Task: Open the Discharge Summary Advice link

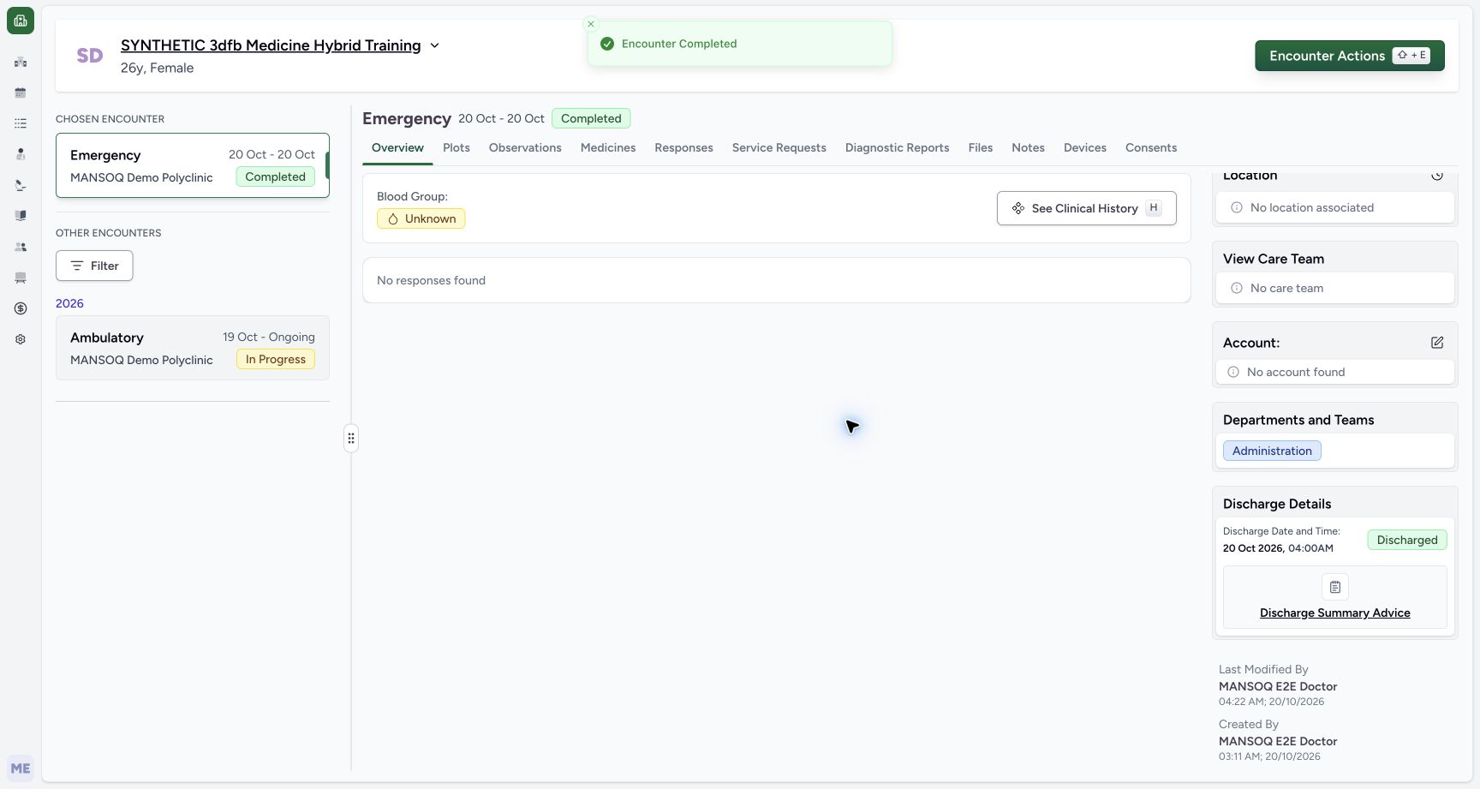Action: [x=1334, y=613]
